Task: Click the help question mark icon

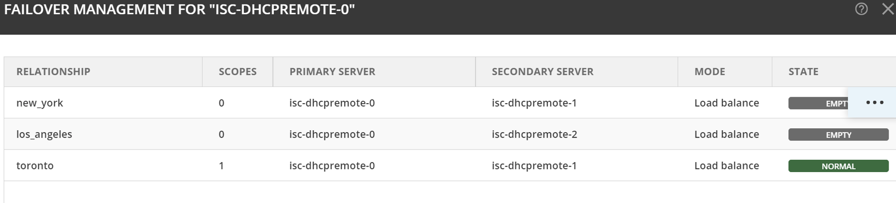Action: click(861, 9)
